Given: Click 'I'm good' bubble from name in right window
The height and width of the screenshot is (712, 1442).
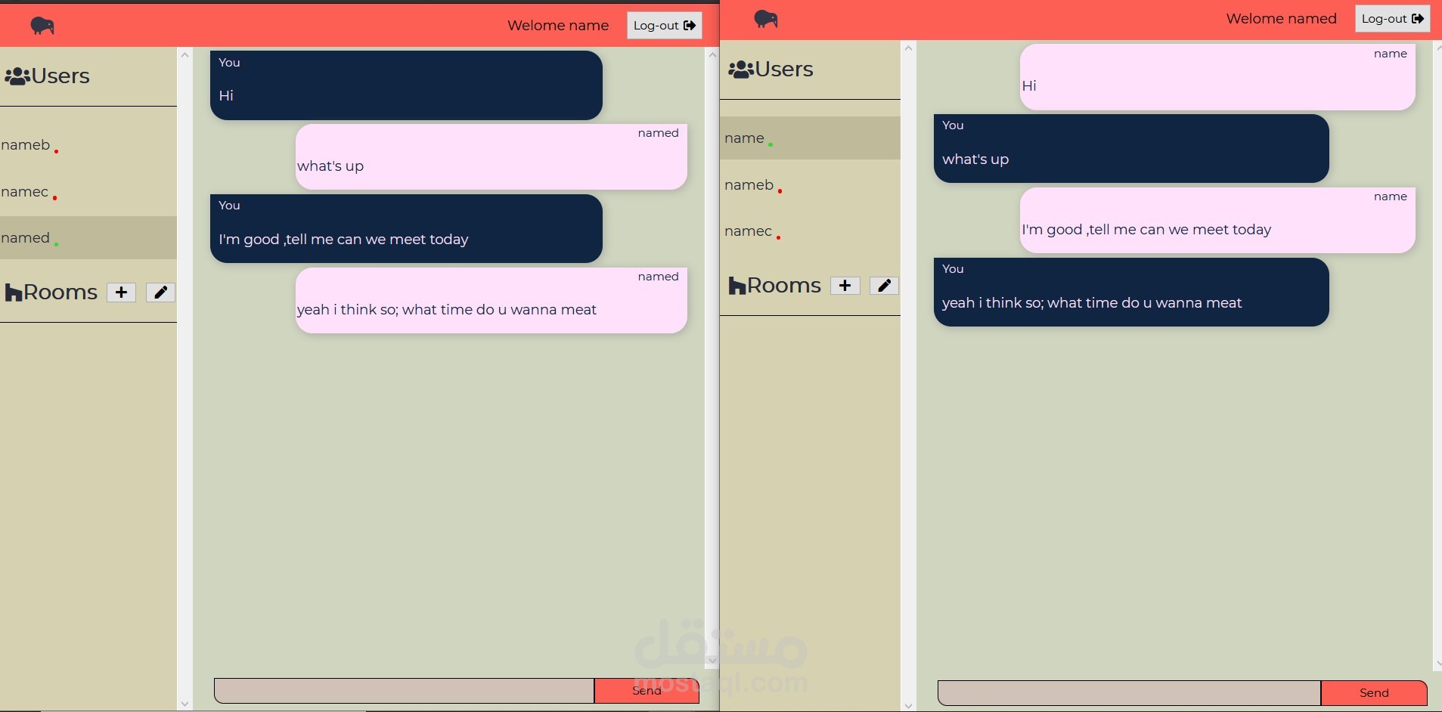Looking at the screenshot, I should pos(1217,221).
